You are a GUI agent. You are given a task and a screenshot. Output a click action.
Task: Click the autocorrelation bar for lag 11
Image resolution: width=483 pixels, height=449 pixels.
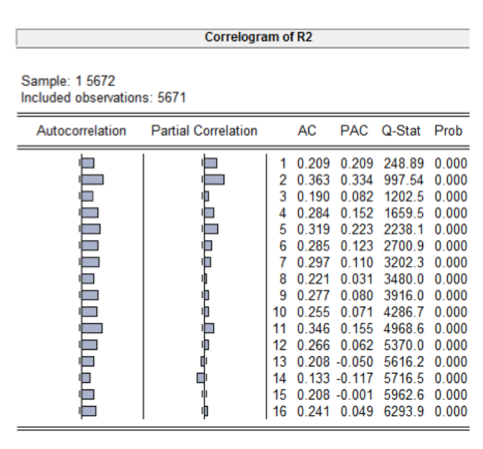tap(92, 328)
